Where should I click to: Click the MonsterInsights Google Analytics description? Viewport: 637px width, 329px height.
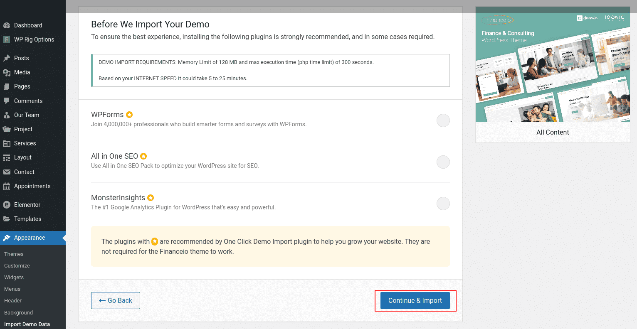click(x=183, y=207)
